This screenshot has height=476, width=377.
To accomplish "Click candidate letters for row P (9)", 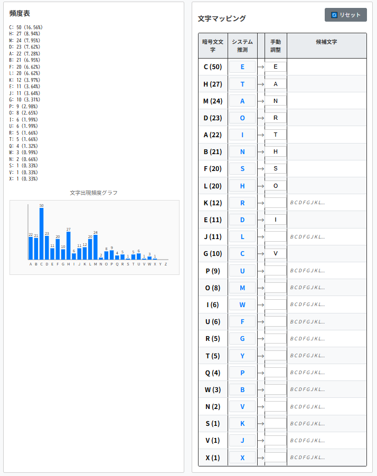I will [x=307, y=271].
